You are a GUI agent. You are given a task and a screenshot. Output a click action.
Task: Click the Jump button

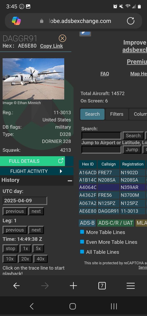(132, 150)
